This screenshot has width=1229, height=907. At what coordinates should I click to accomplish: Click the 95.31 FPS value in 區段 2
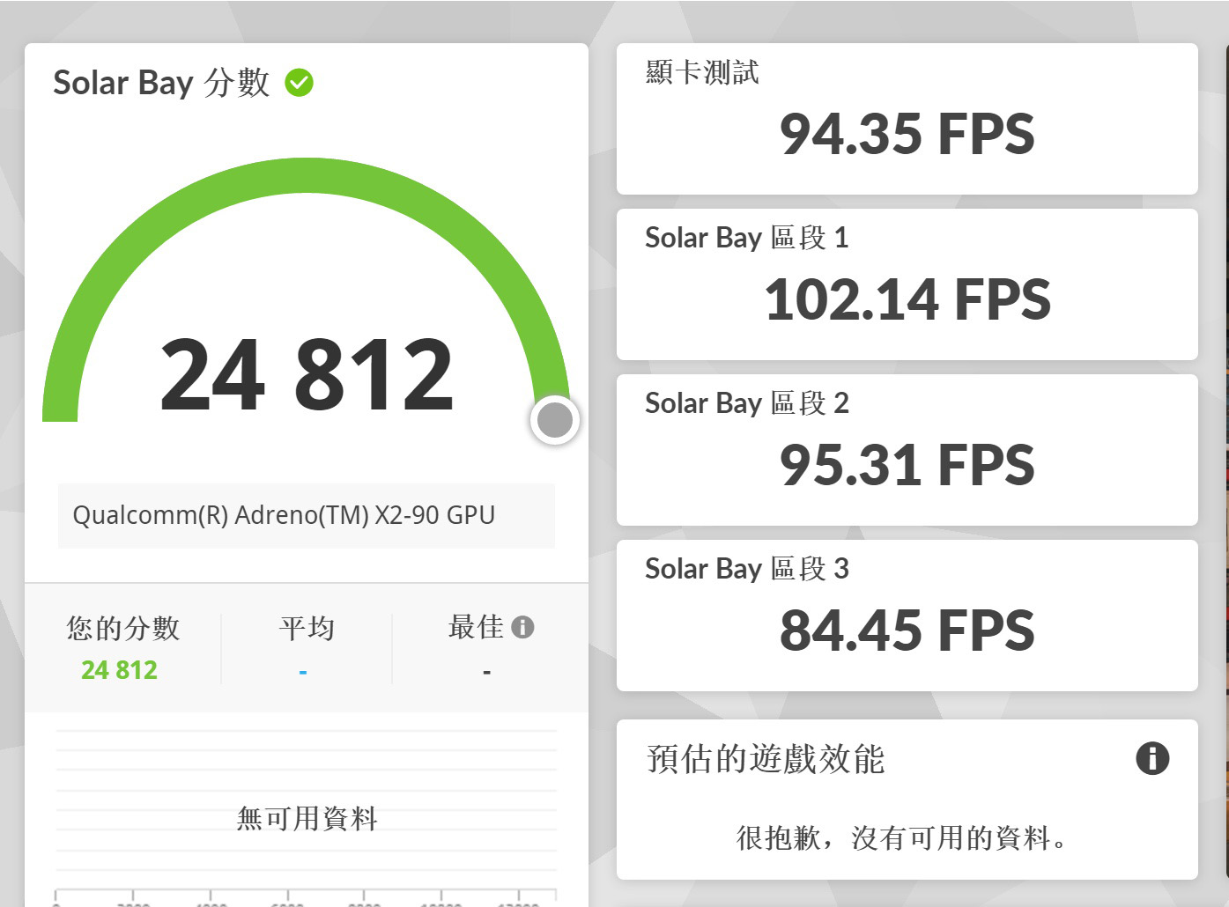point(907,466)
